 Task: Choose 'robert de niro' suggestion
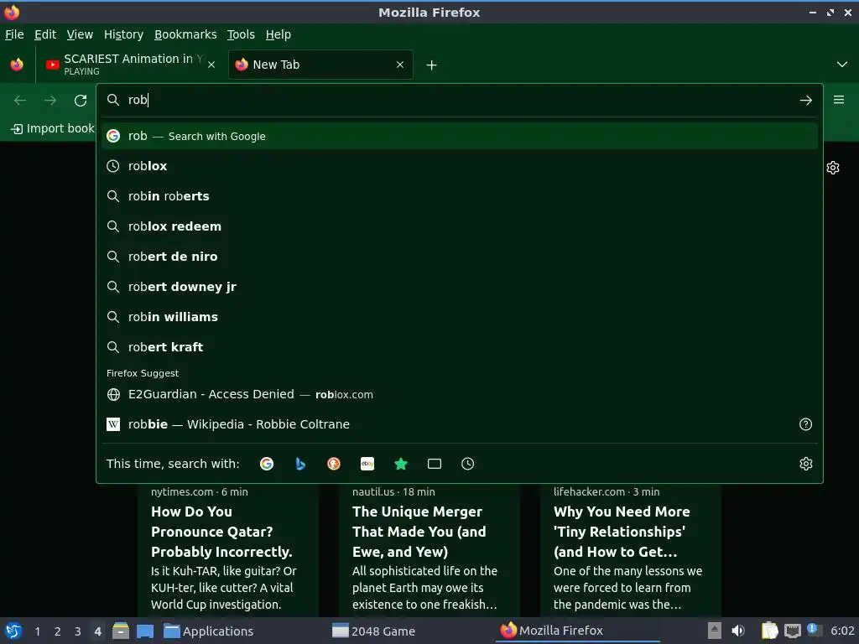tap(459, 257)
